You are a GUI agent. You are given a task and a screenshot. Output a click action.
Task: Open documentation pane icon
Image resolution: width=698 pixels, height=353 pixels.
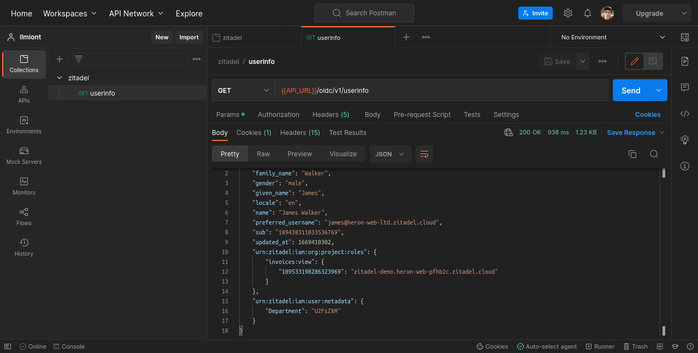[x=685, y=61]
